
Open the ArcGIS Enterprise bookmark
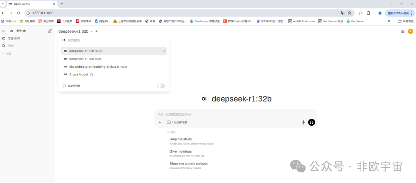[x=301, y=21]
